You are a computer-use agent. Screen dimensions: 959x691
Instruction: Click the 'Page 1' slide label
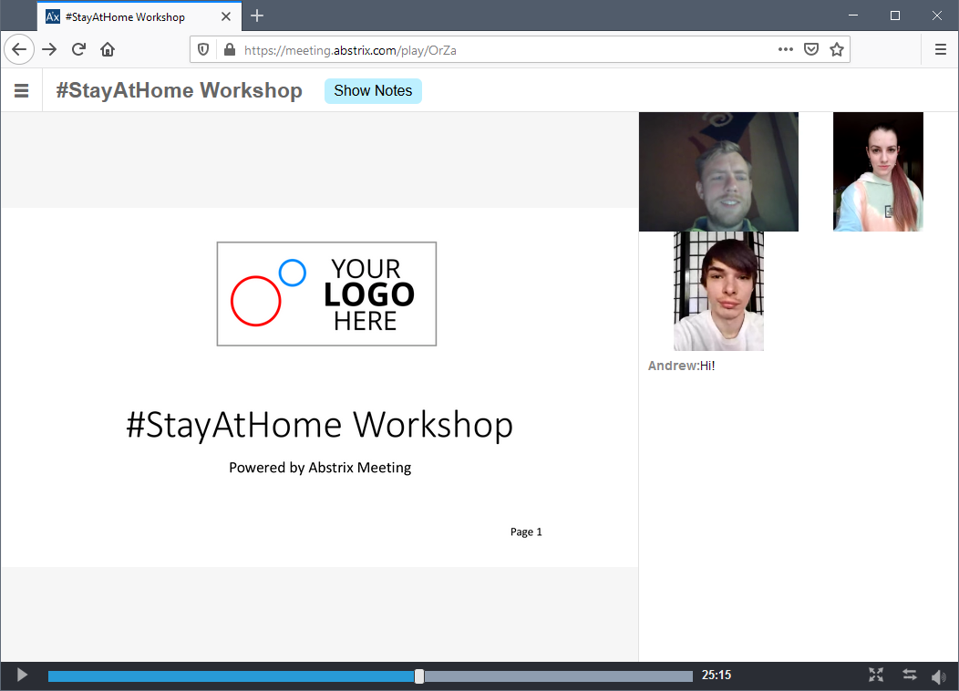(526, 532)
